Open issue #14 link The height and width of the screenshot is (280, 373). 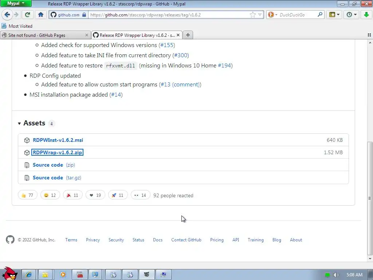[x=116, y=95]
